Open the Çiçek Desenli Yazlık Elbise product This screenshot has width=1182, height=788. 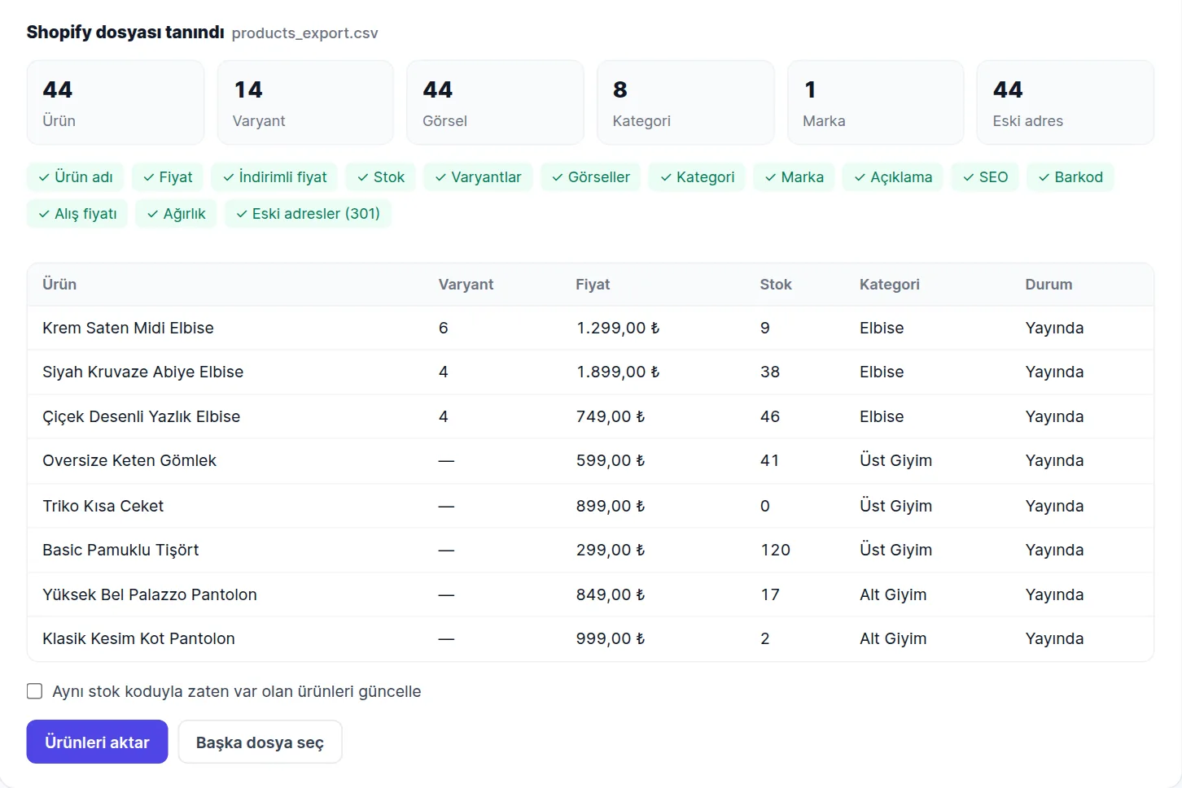[142, 416]
